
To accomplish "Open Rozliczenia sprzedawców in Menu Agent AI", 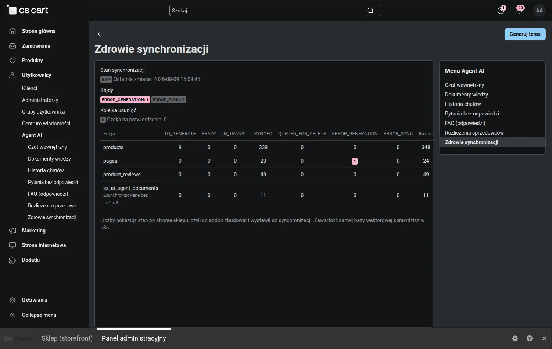I will 474,133.
